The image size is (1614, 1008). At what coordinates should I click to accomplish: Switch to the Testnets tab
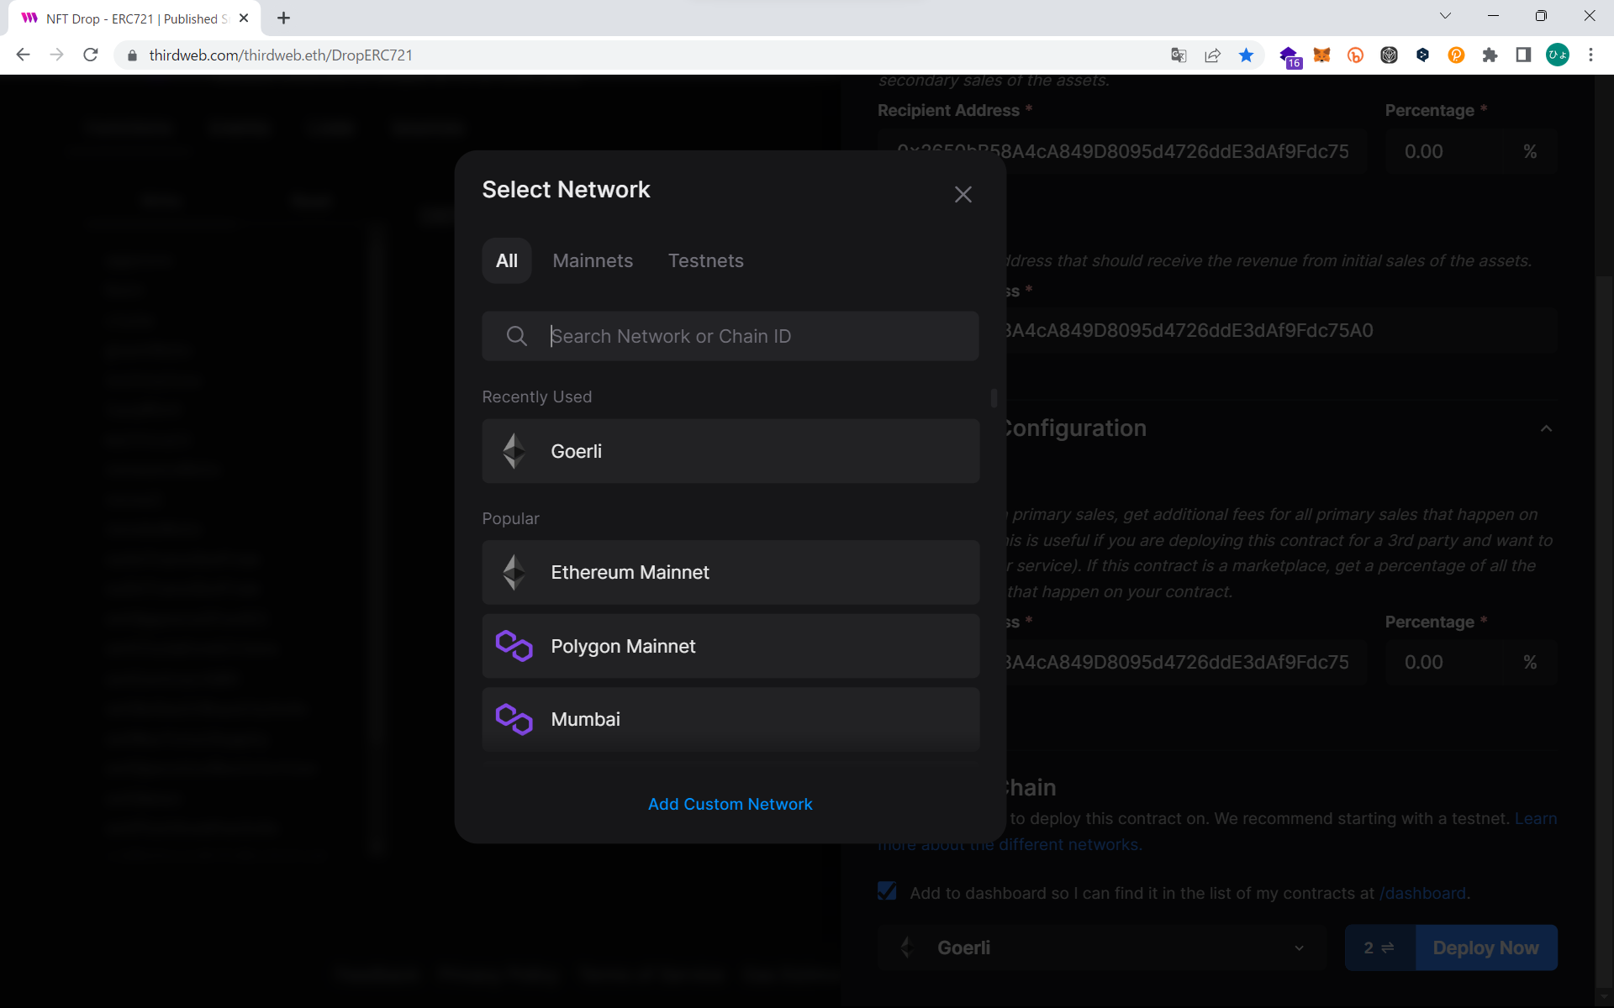(705, 260)
